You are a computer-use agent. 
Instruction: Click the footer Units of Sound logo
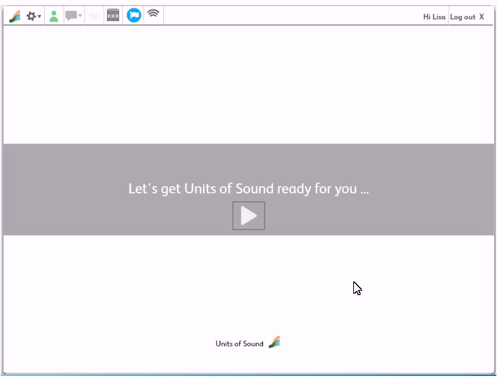coord(275,342)
